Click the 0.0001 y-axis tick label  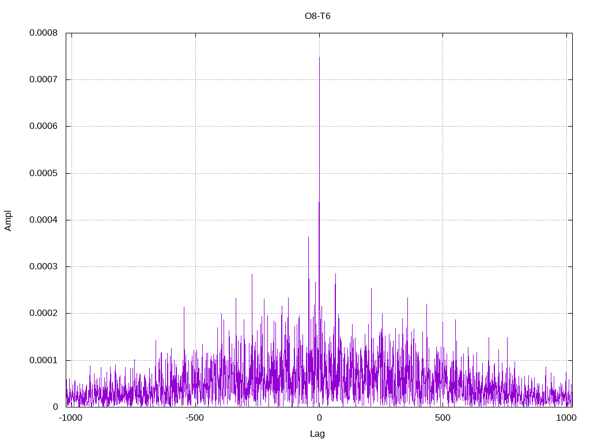pyautogui.click(x=44, y=360)
